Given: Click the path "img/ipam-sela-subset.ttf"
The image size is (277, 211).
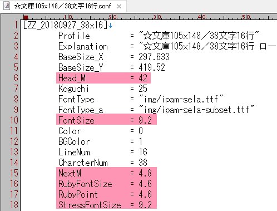Looking at the screenshot, I should (x=196, y=110).
